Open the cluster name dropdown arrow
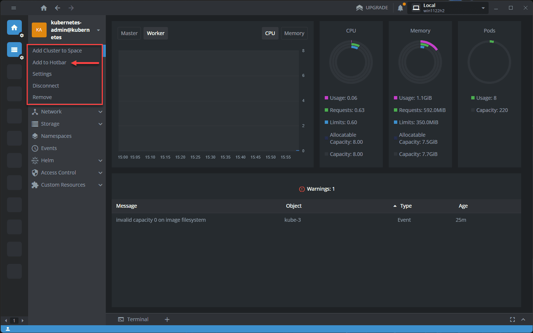This screenshot has width=533, height=333. [98, 30]
